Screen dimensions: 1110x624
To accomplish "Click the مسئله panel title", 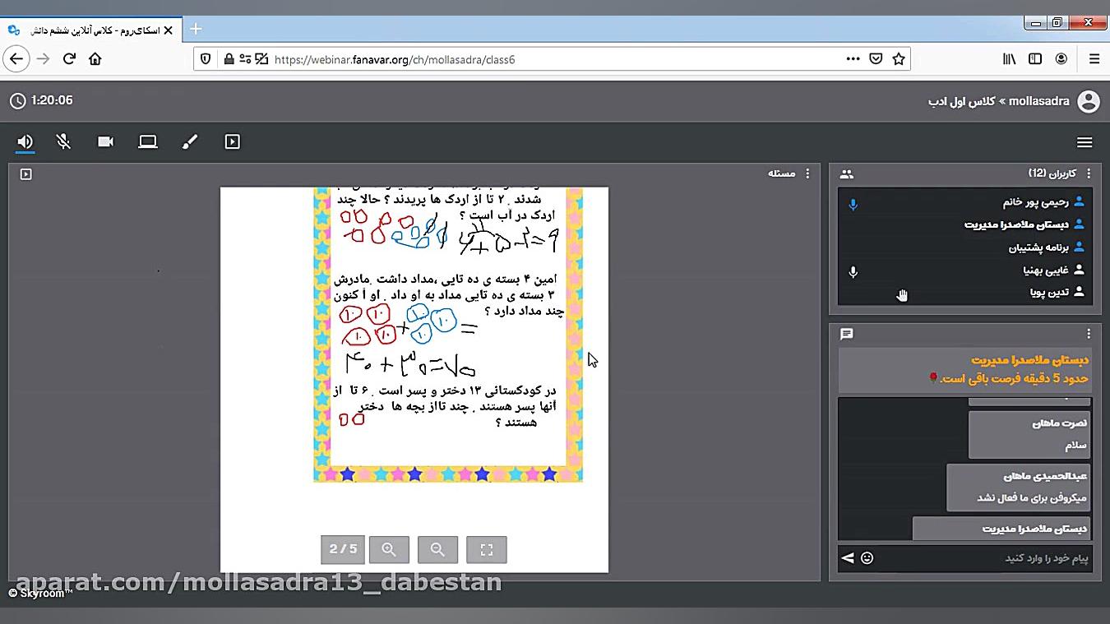I will click(782, 173).
